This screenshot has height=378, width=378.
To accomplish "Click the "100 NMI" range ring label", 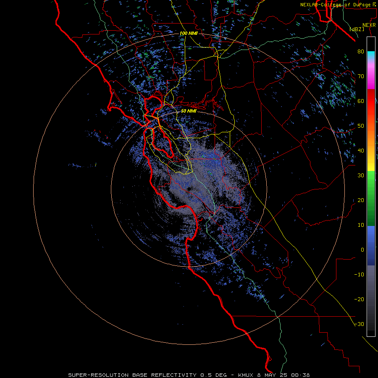I will pos(189,33).
